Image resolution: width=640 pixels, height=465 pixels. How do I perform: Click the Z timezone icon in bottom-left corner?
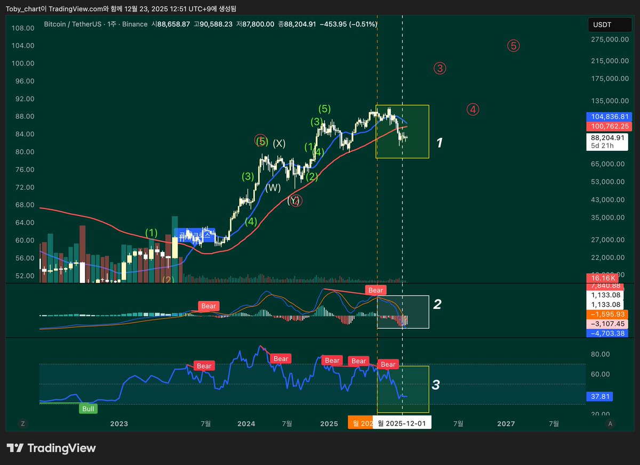click(22, 423)
